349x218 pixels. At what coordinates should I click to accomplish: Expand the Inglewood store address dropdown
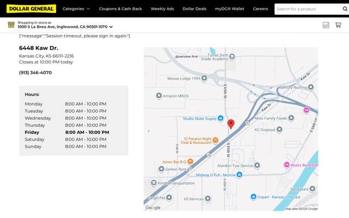[x=65, y=27]
